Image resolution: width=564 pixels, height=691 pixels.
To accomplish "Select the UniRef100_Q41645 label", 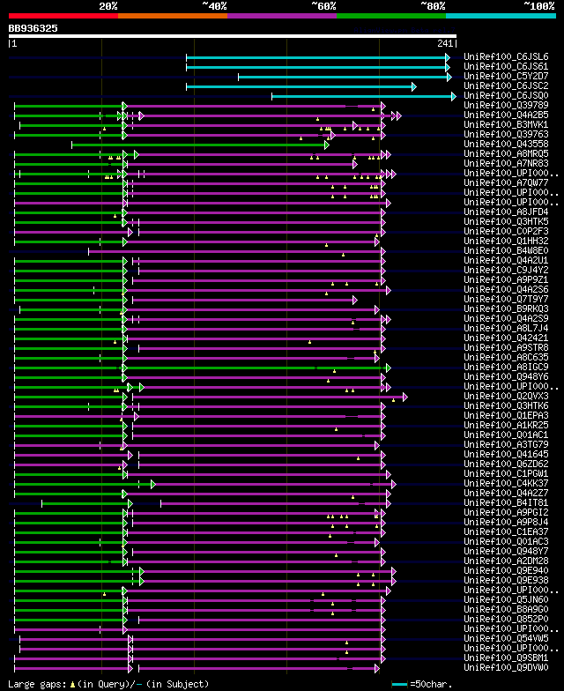I will pyautogui.click(x=506, y=455).
